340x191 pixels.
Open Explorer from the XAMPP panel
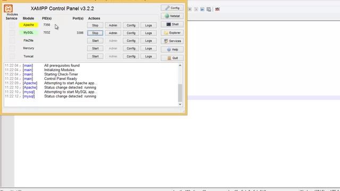172,33
